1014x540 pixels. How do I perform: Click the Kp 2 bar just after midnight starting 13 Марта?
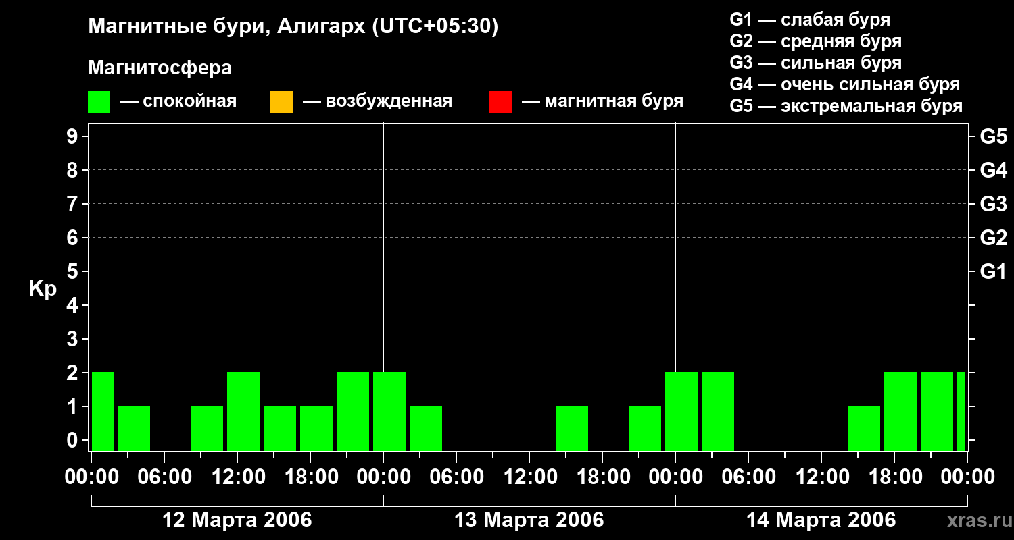389,411
